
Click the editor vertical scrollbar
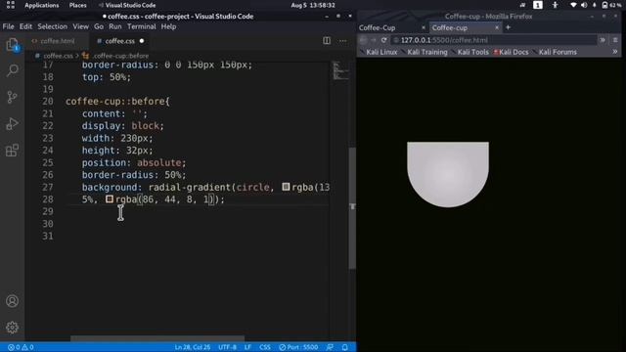pyautogui.click(x=352, y=208)
